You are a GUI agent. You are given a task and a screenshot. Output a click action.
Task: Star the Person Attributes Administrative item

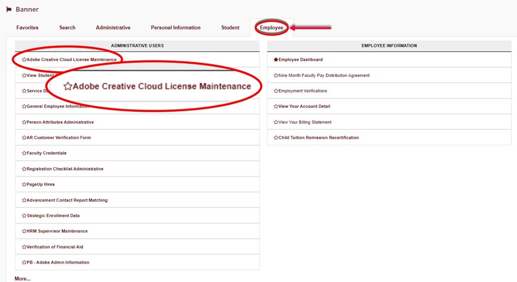coord(24,122)
